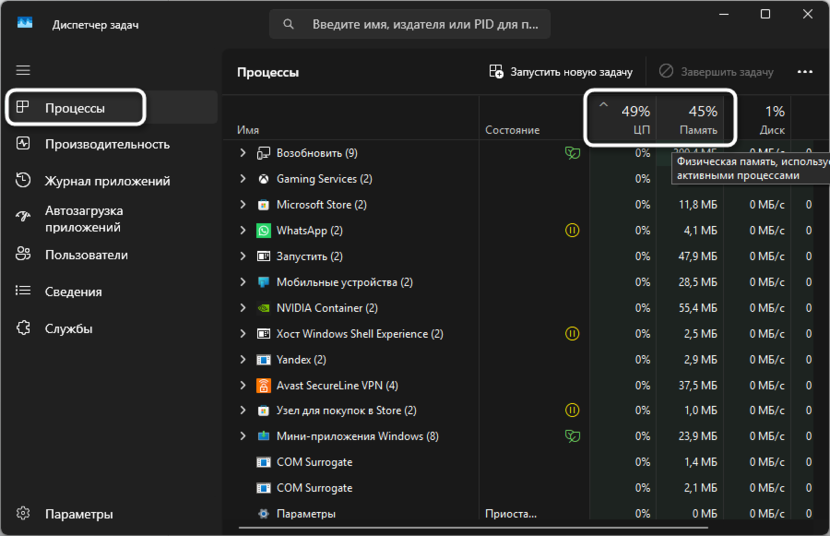Click the Gaming Services Xbox icon
This screenshot has height=536, width=830.
(263, 179)
